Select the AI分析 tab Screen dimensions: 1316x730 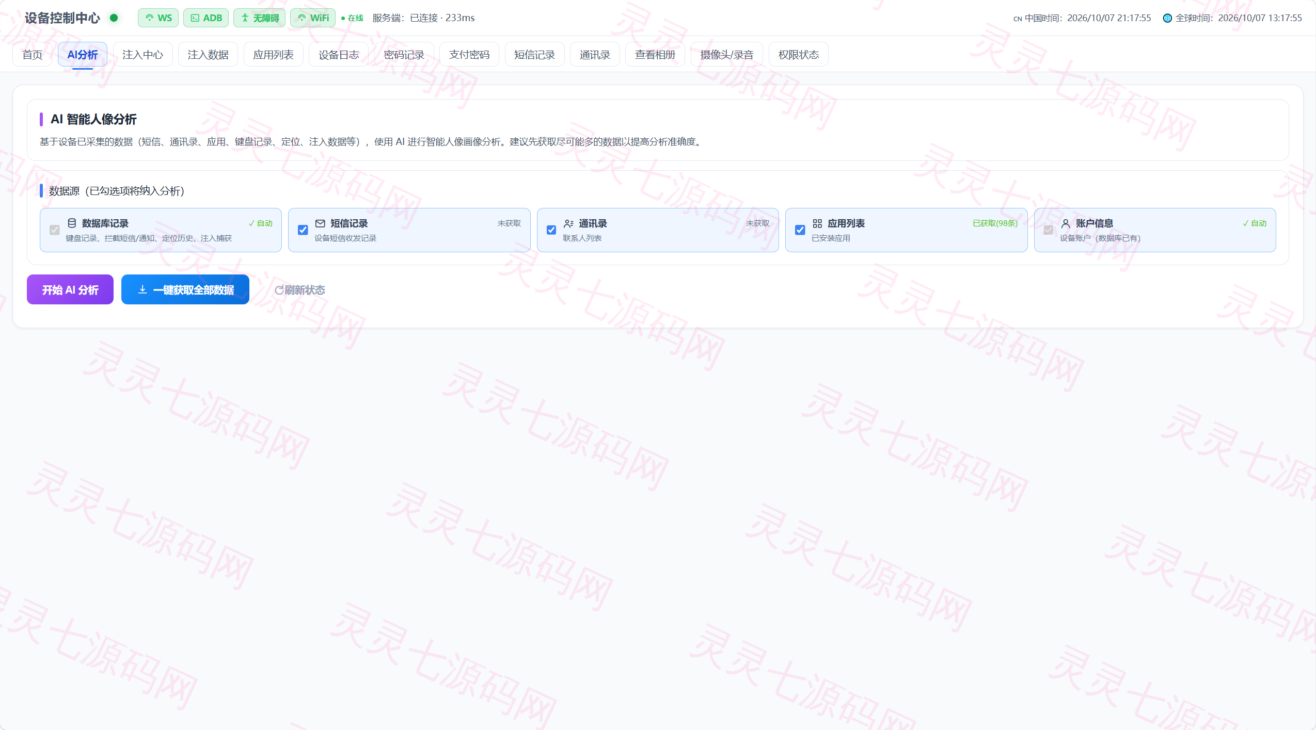pos(83,55)
